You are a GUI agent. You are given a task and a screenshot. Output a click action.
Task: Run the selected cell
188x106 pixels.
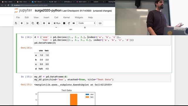point(57,23)
